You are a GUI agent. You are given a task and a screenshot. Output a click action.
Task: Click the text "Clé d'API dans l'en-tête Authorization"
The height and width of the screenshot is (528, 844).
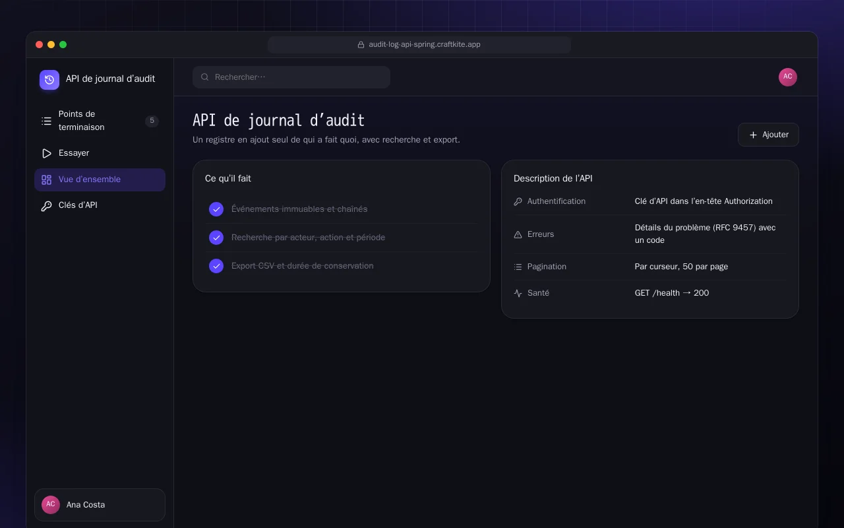coord(704,201)
